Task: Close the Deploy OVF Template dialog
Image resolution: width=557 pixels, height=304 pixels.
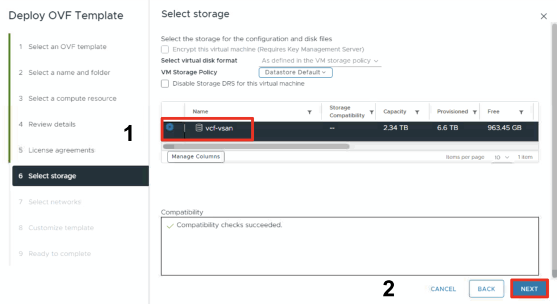Action: pos(543,16)
